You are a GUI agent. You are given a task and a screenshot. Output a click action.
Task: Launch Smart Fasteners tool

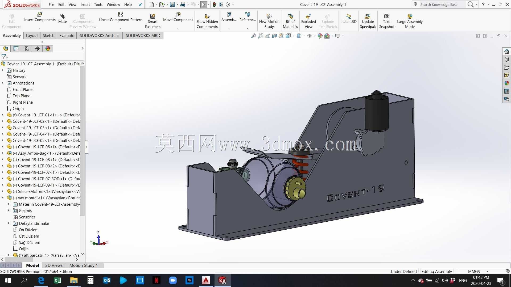153,21
